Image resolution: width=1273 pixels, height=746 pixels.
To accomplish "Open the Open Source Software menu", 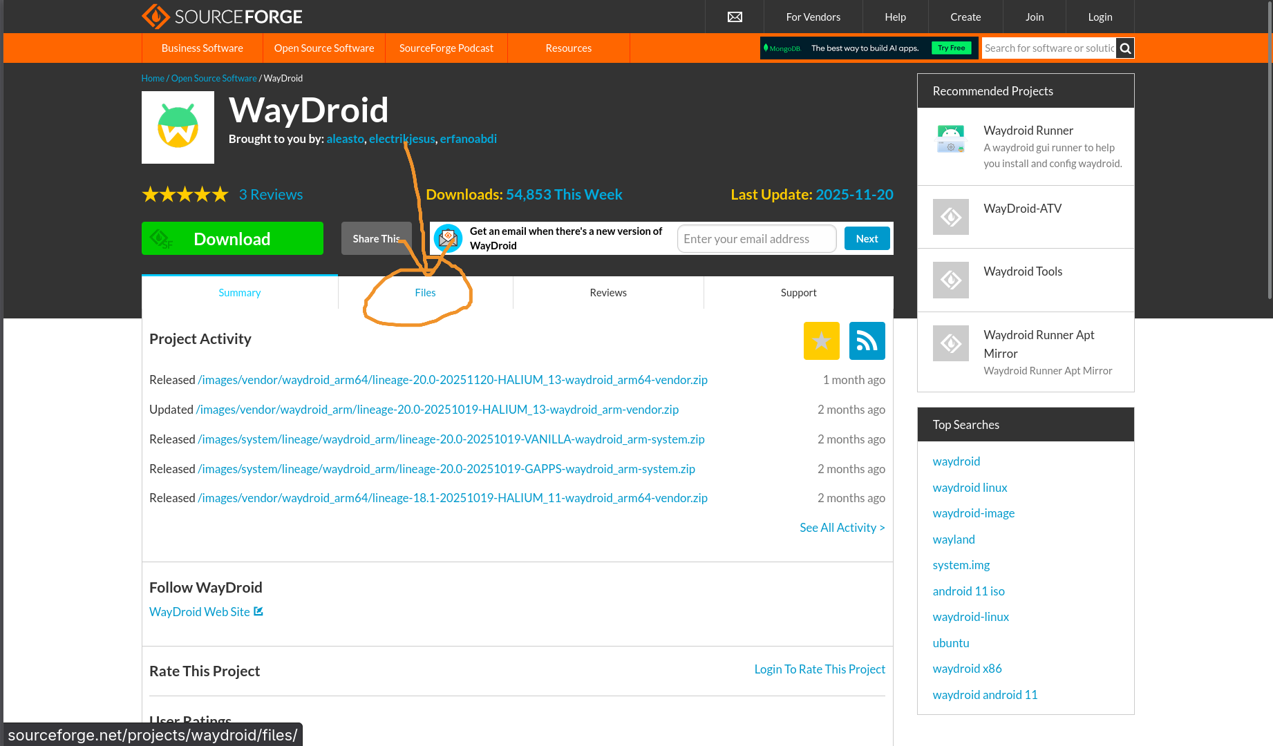I will [323, 48].
